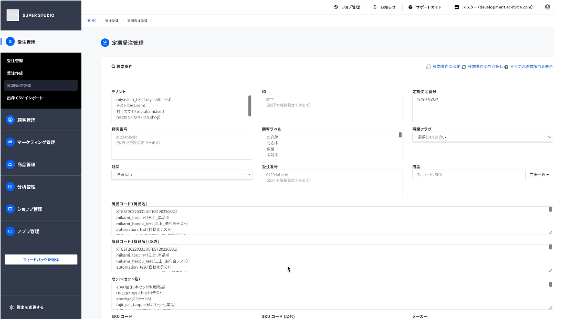Select roeggerhgqethqeh (テスト) in セット list
Image resolution: width=567 pixels, height=319 pixels.
(140, 293)
